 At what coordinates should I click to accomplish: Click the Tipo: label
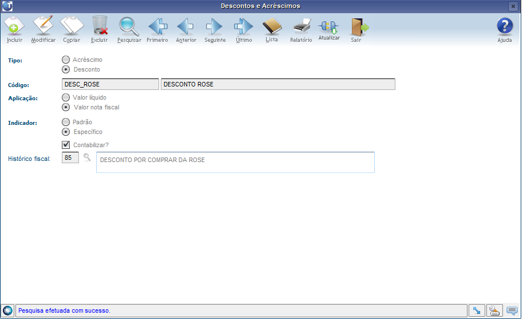click(x=15, y=60)
